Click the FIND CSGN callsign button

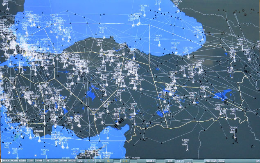[x=211, y=161]
